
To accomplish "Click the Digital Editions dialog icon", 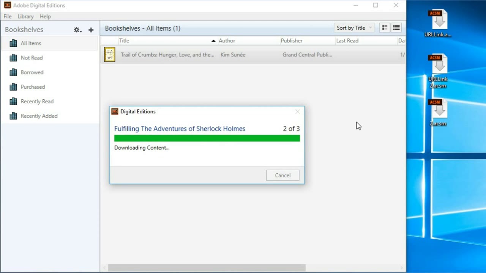I will [x=115, y=111].
